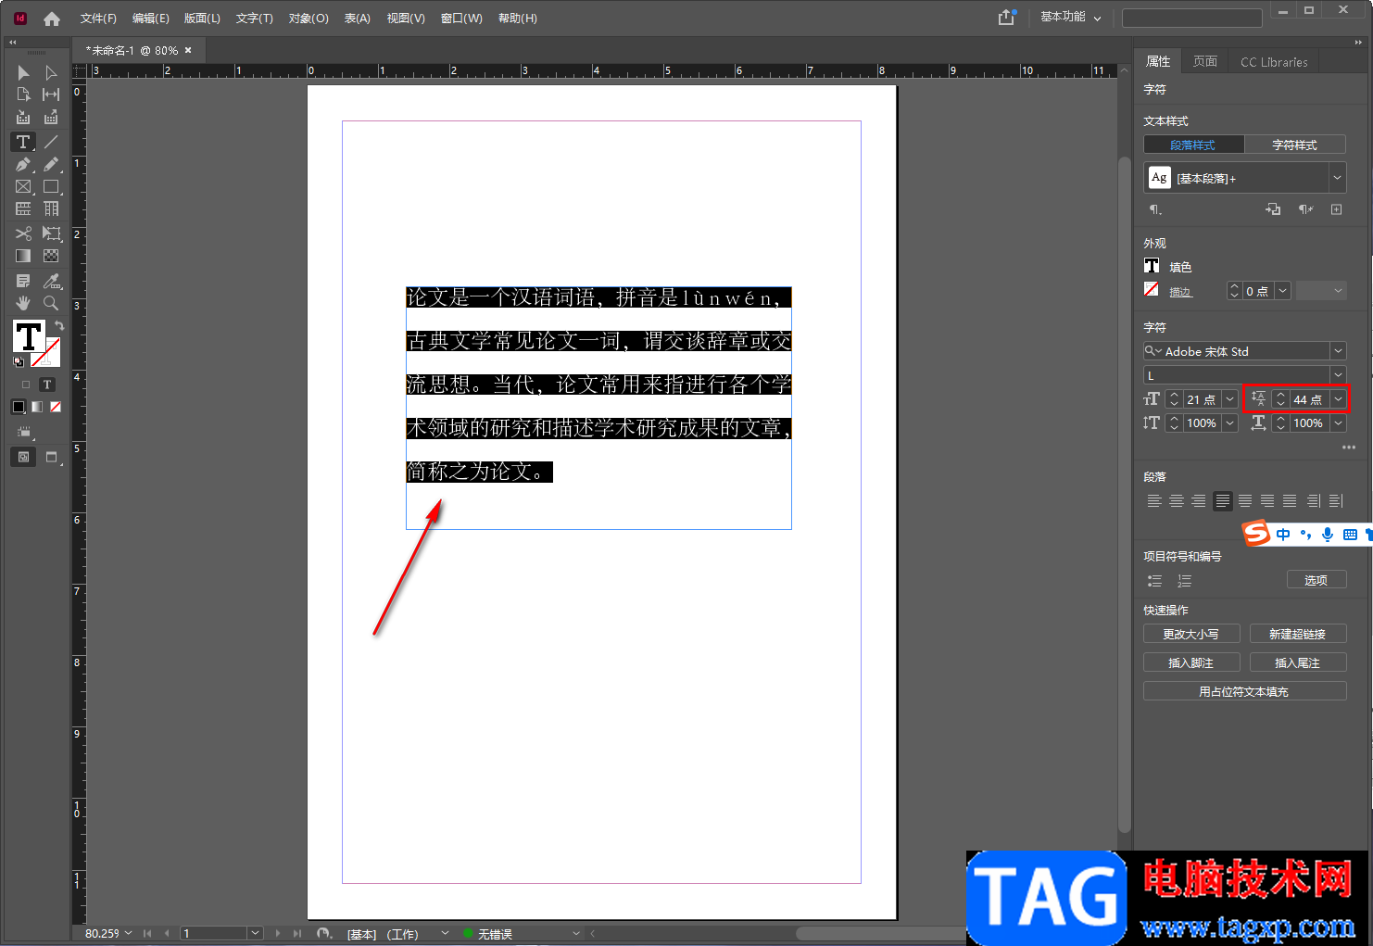Open the 文字(T) menu

(x=254, y=19)
